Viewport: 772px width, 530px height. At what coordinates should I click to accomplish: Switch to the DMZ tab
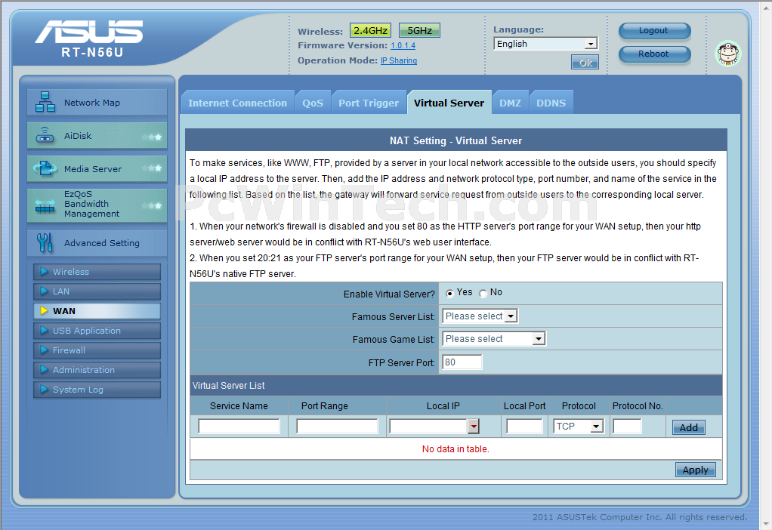(x=510, y=103)
